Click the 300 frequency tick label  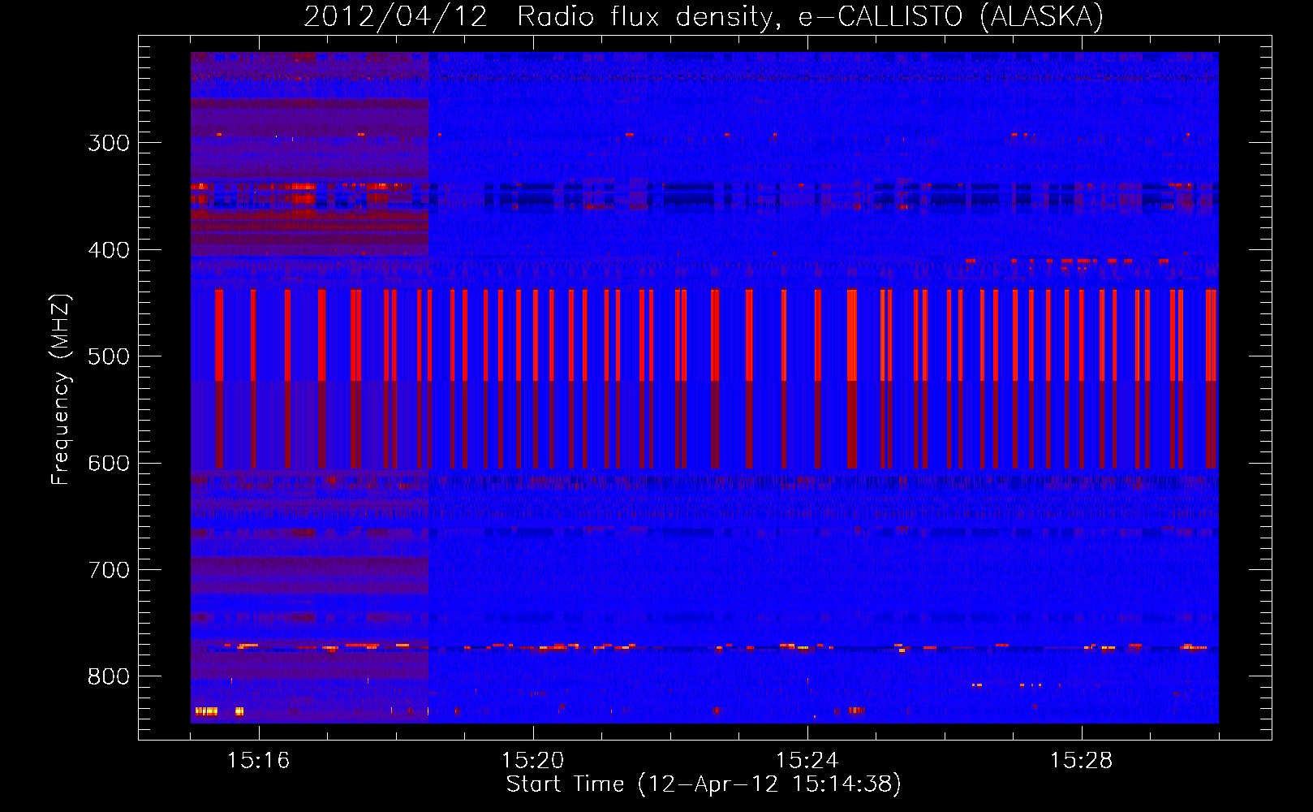[x=109, y=143]
